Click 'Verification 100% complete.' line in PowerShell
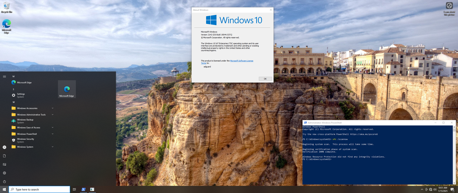The height and width of the screenshot is (193, 458). point(319,152)
